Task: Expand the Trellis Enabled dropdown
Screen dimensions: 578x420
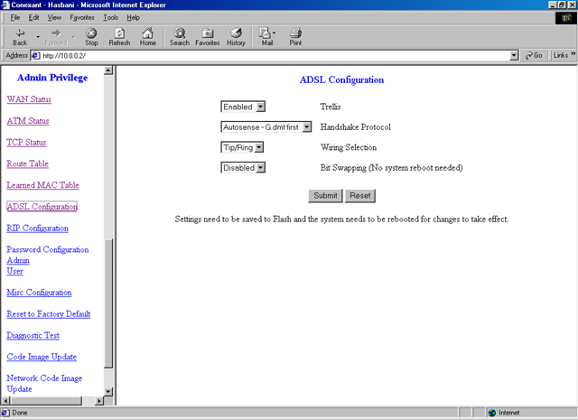Action: 243,107
